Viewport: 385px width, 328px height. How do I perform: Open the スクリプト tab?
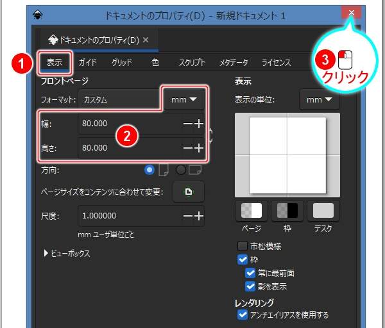click(192, 62)
